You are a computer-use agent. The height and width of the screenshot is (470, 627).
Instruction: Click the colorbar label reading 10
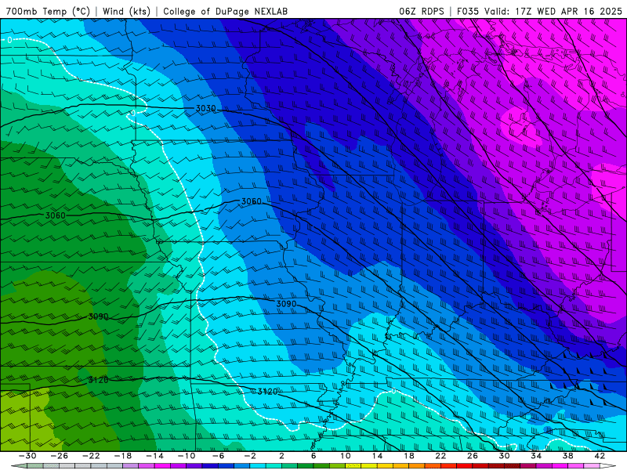(x=346, y=456)
